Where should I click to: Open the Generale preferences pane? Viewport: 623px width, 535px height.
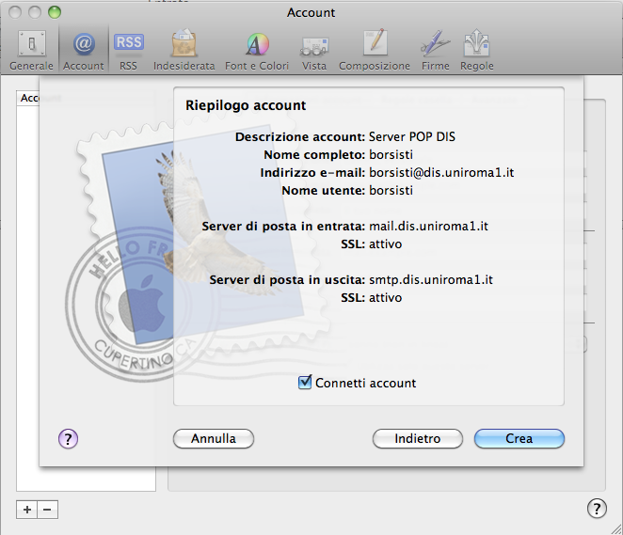point(31,51)
